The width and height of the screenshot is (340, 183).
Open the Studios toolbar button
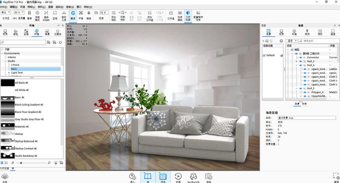pos(171,15)
